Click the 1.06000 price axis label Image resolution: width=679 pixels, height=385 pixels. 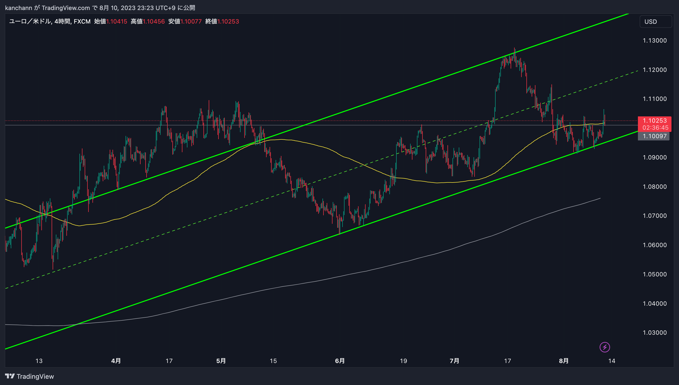click(x=655, y=245)
